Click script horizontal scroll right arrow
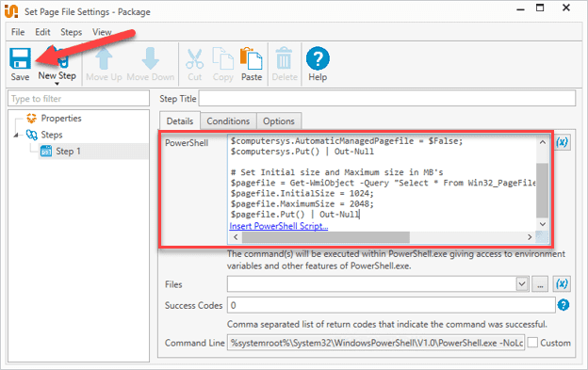The width and height of the screenshot is (588, 370). point(530,237)
